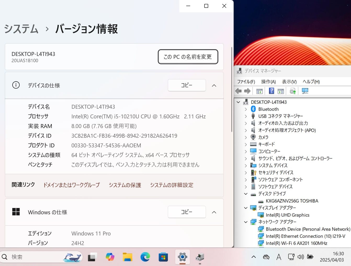Click the battery tray icon
351x266 pixels.
click(310, 257)
